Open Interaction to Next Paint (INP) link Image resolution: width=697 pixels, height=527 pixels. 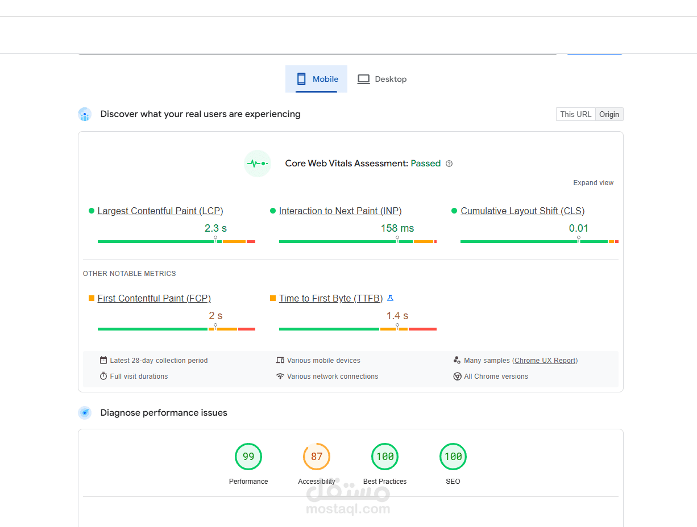pyautogui.click(x=340, y=211)
